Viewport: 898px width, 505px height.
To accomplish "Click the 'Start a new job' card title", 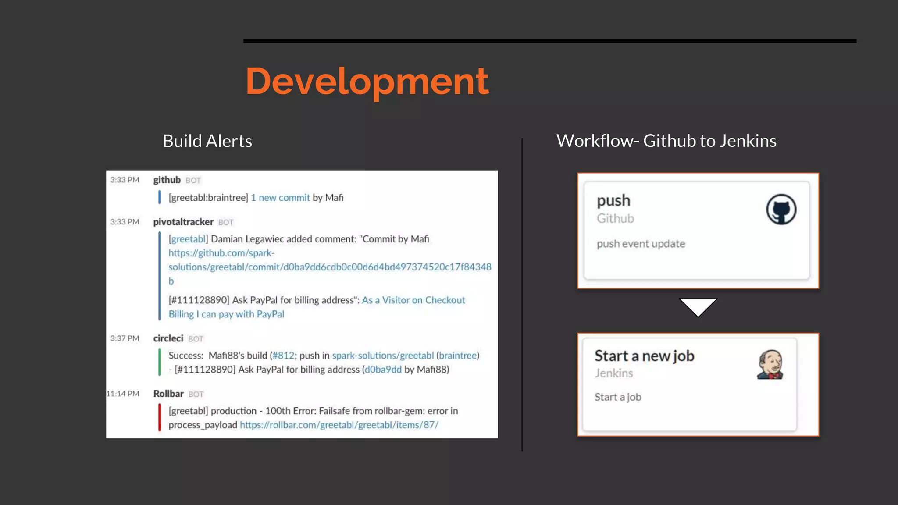I will (x=644, y=356).
